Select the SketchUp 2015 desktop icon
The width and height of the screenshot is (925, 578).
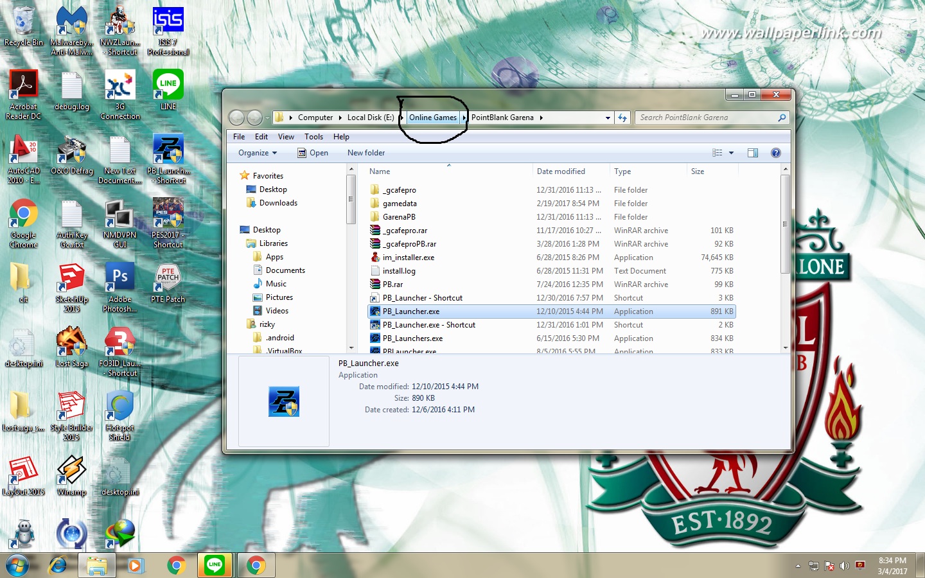click(71, 287)
